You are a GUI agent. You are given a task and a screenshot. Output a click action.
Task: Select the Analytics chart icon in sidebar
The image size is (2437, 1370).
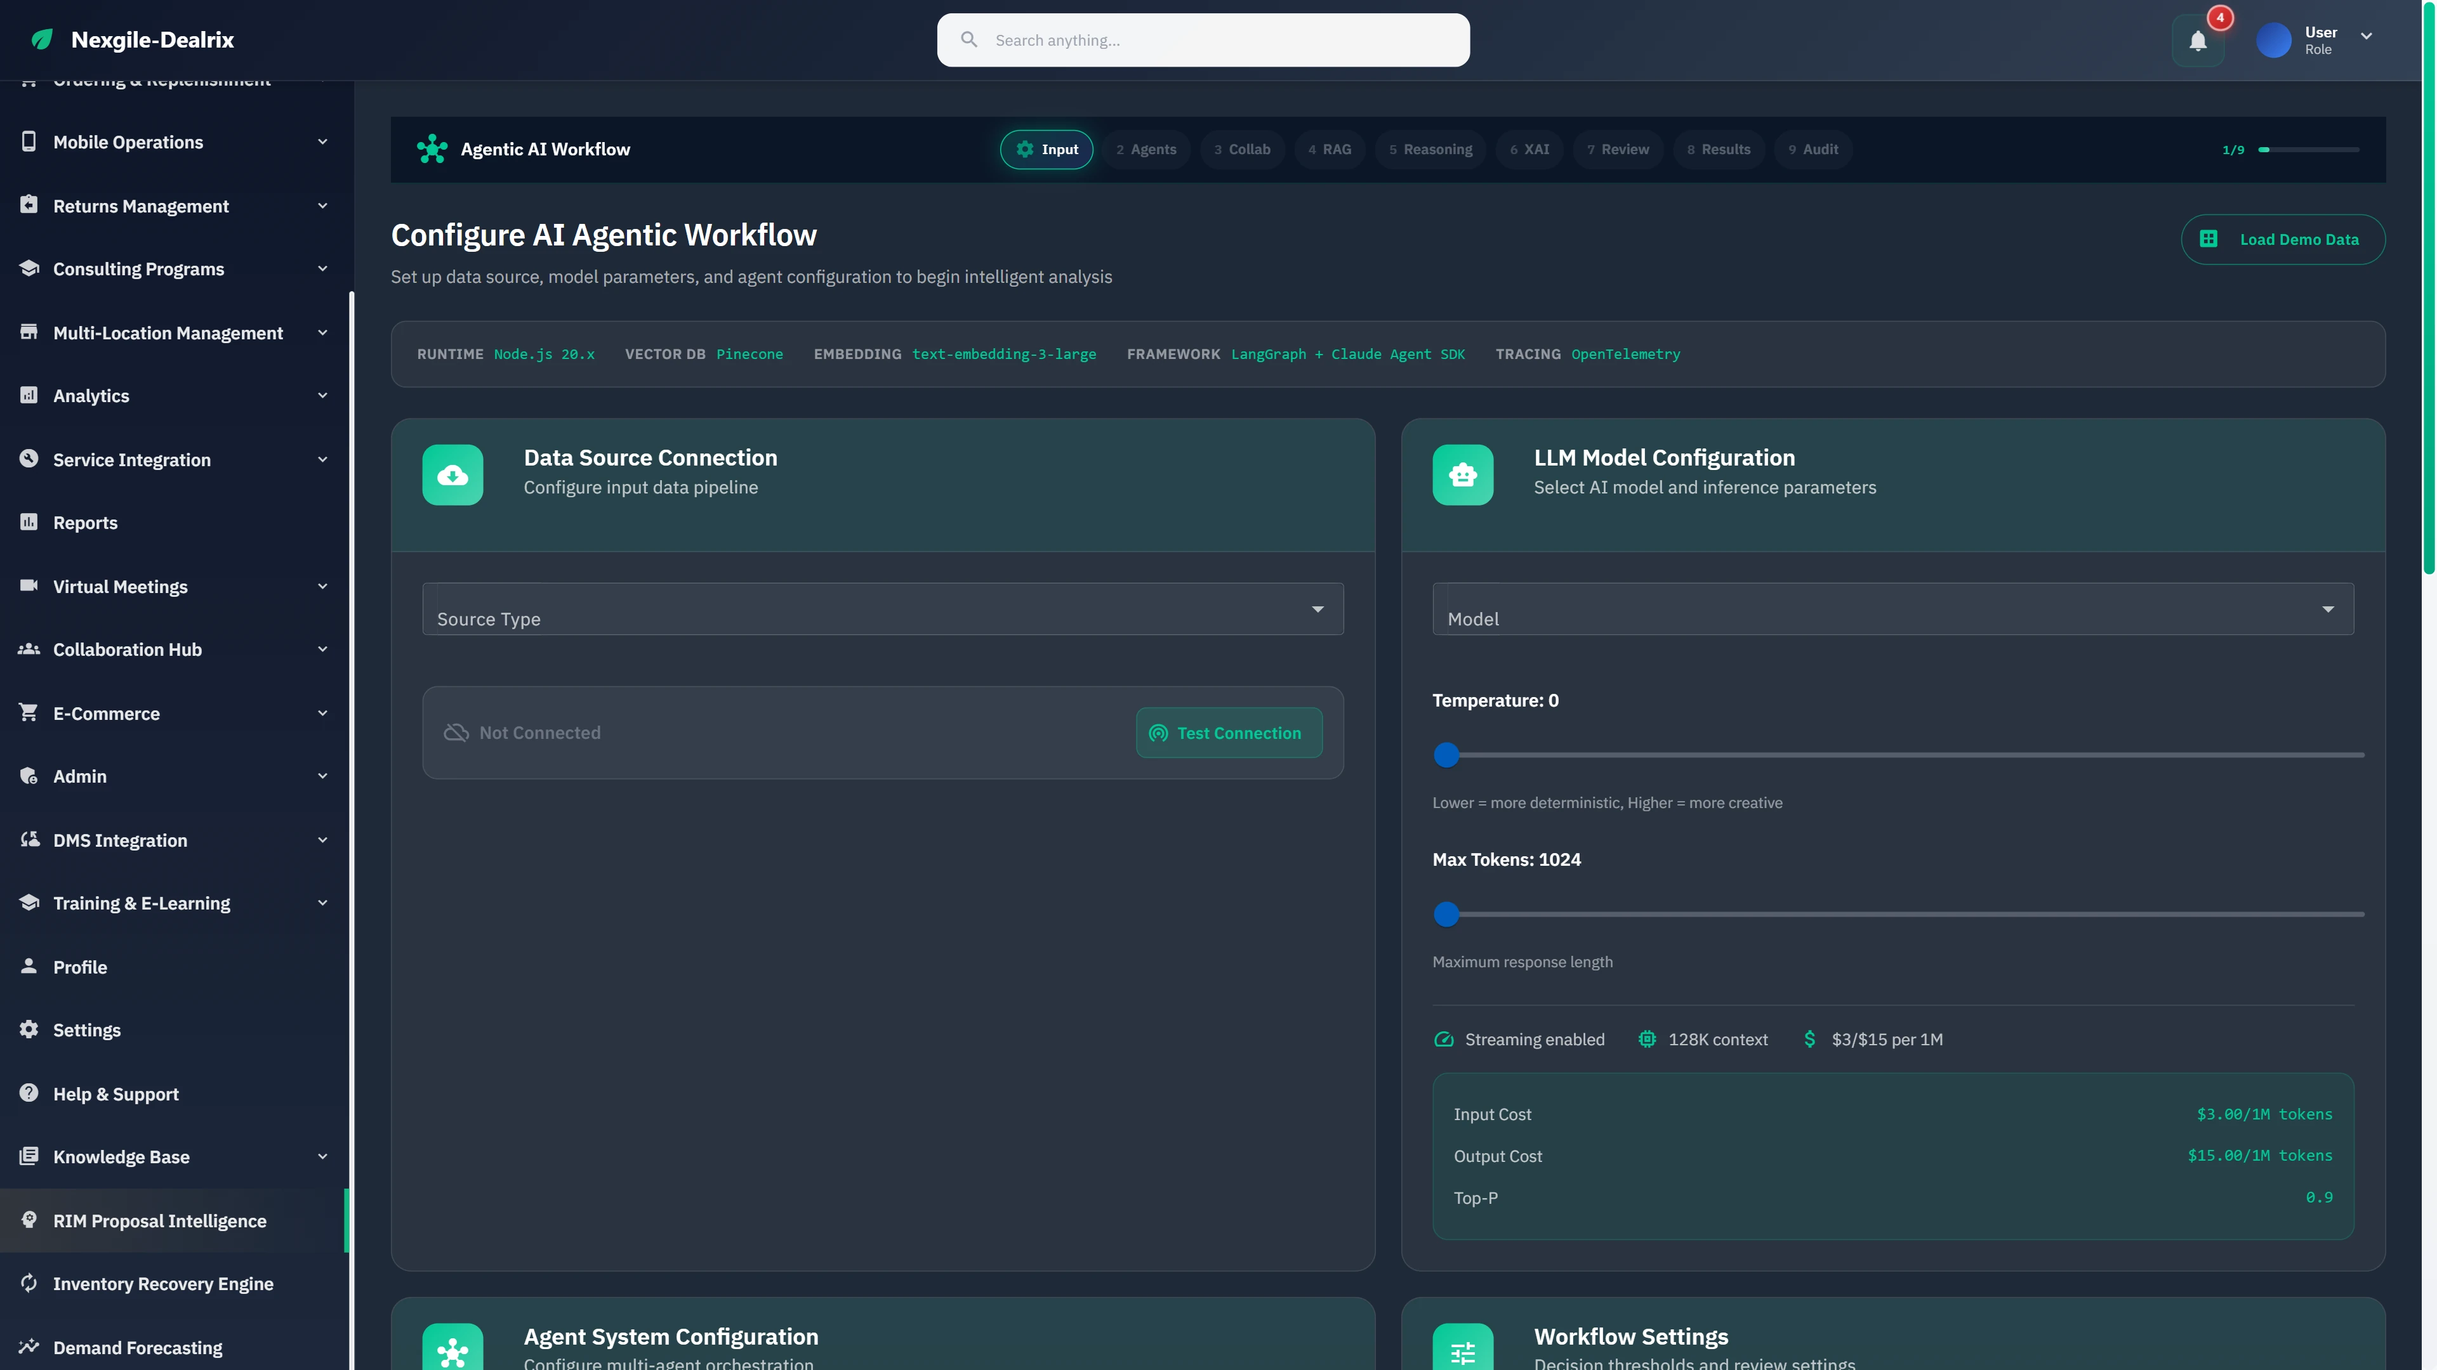29,395
